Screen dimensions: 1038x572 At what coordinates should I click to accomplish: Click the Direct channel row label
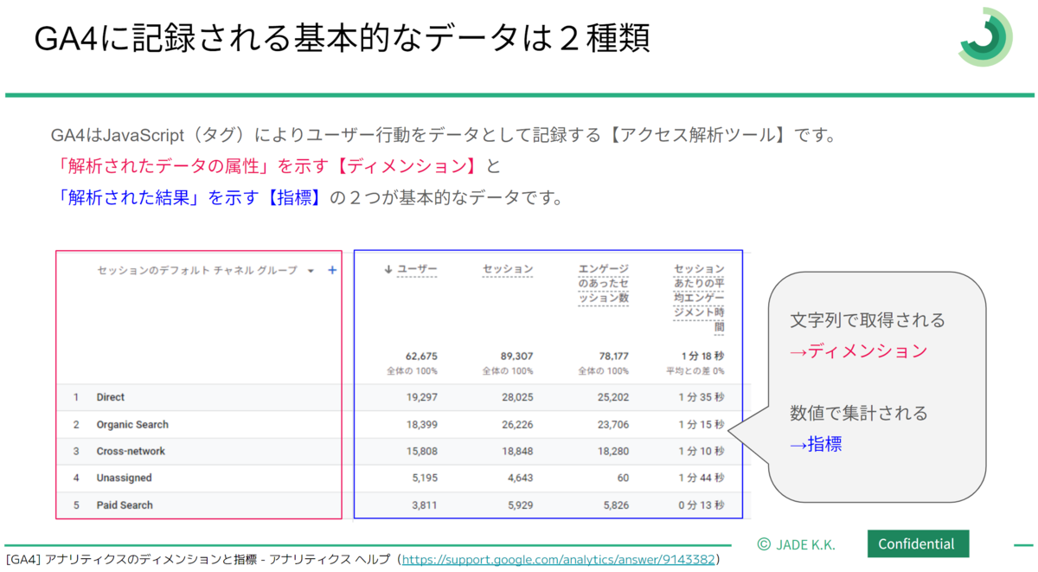pos(111,397)
